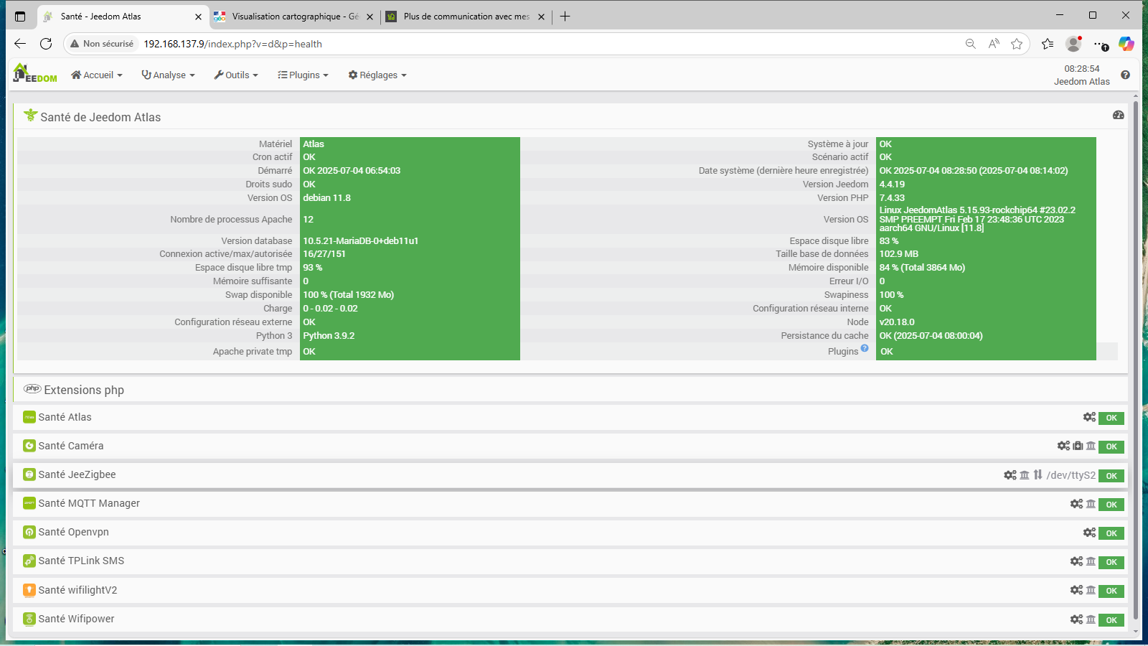The width and height of the screenshot is (1148, 646).
Task: Open the Outils dropdown menu
Action: click(x=236, y=75)
